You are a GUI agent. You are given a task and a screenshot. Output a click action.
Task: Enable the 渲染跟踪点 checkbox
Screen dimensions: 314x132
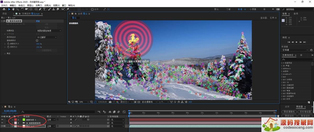pos(37,41)
